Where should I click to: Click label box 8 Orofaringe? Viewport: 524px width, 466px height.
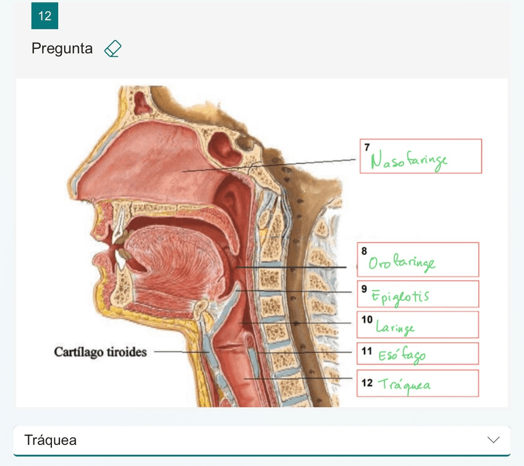[418, 260]
